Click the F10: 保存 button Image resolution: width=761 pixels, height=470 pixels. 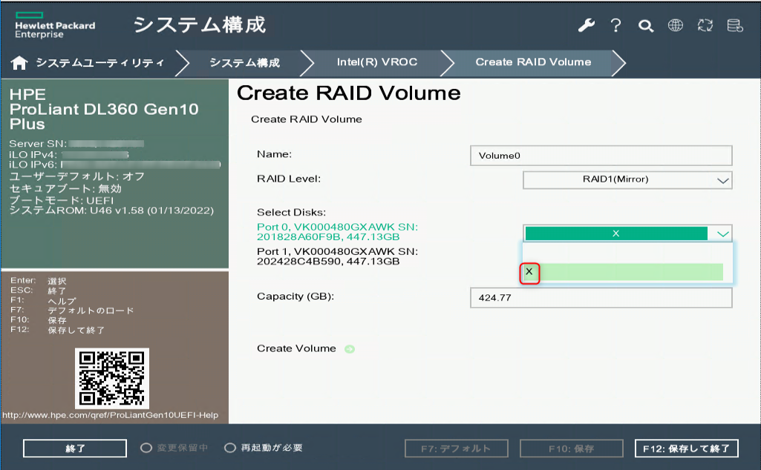[571, 449]
